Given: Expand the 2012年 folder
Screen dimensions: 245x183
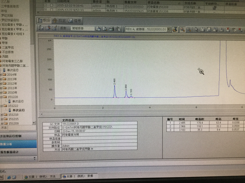Looking at the screenshot, I should click(1, 83).
